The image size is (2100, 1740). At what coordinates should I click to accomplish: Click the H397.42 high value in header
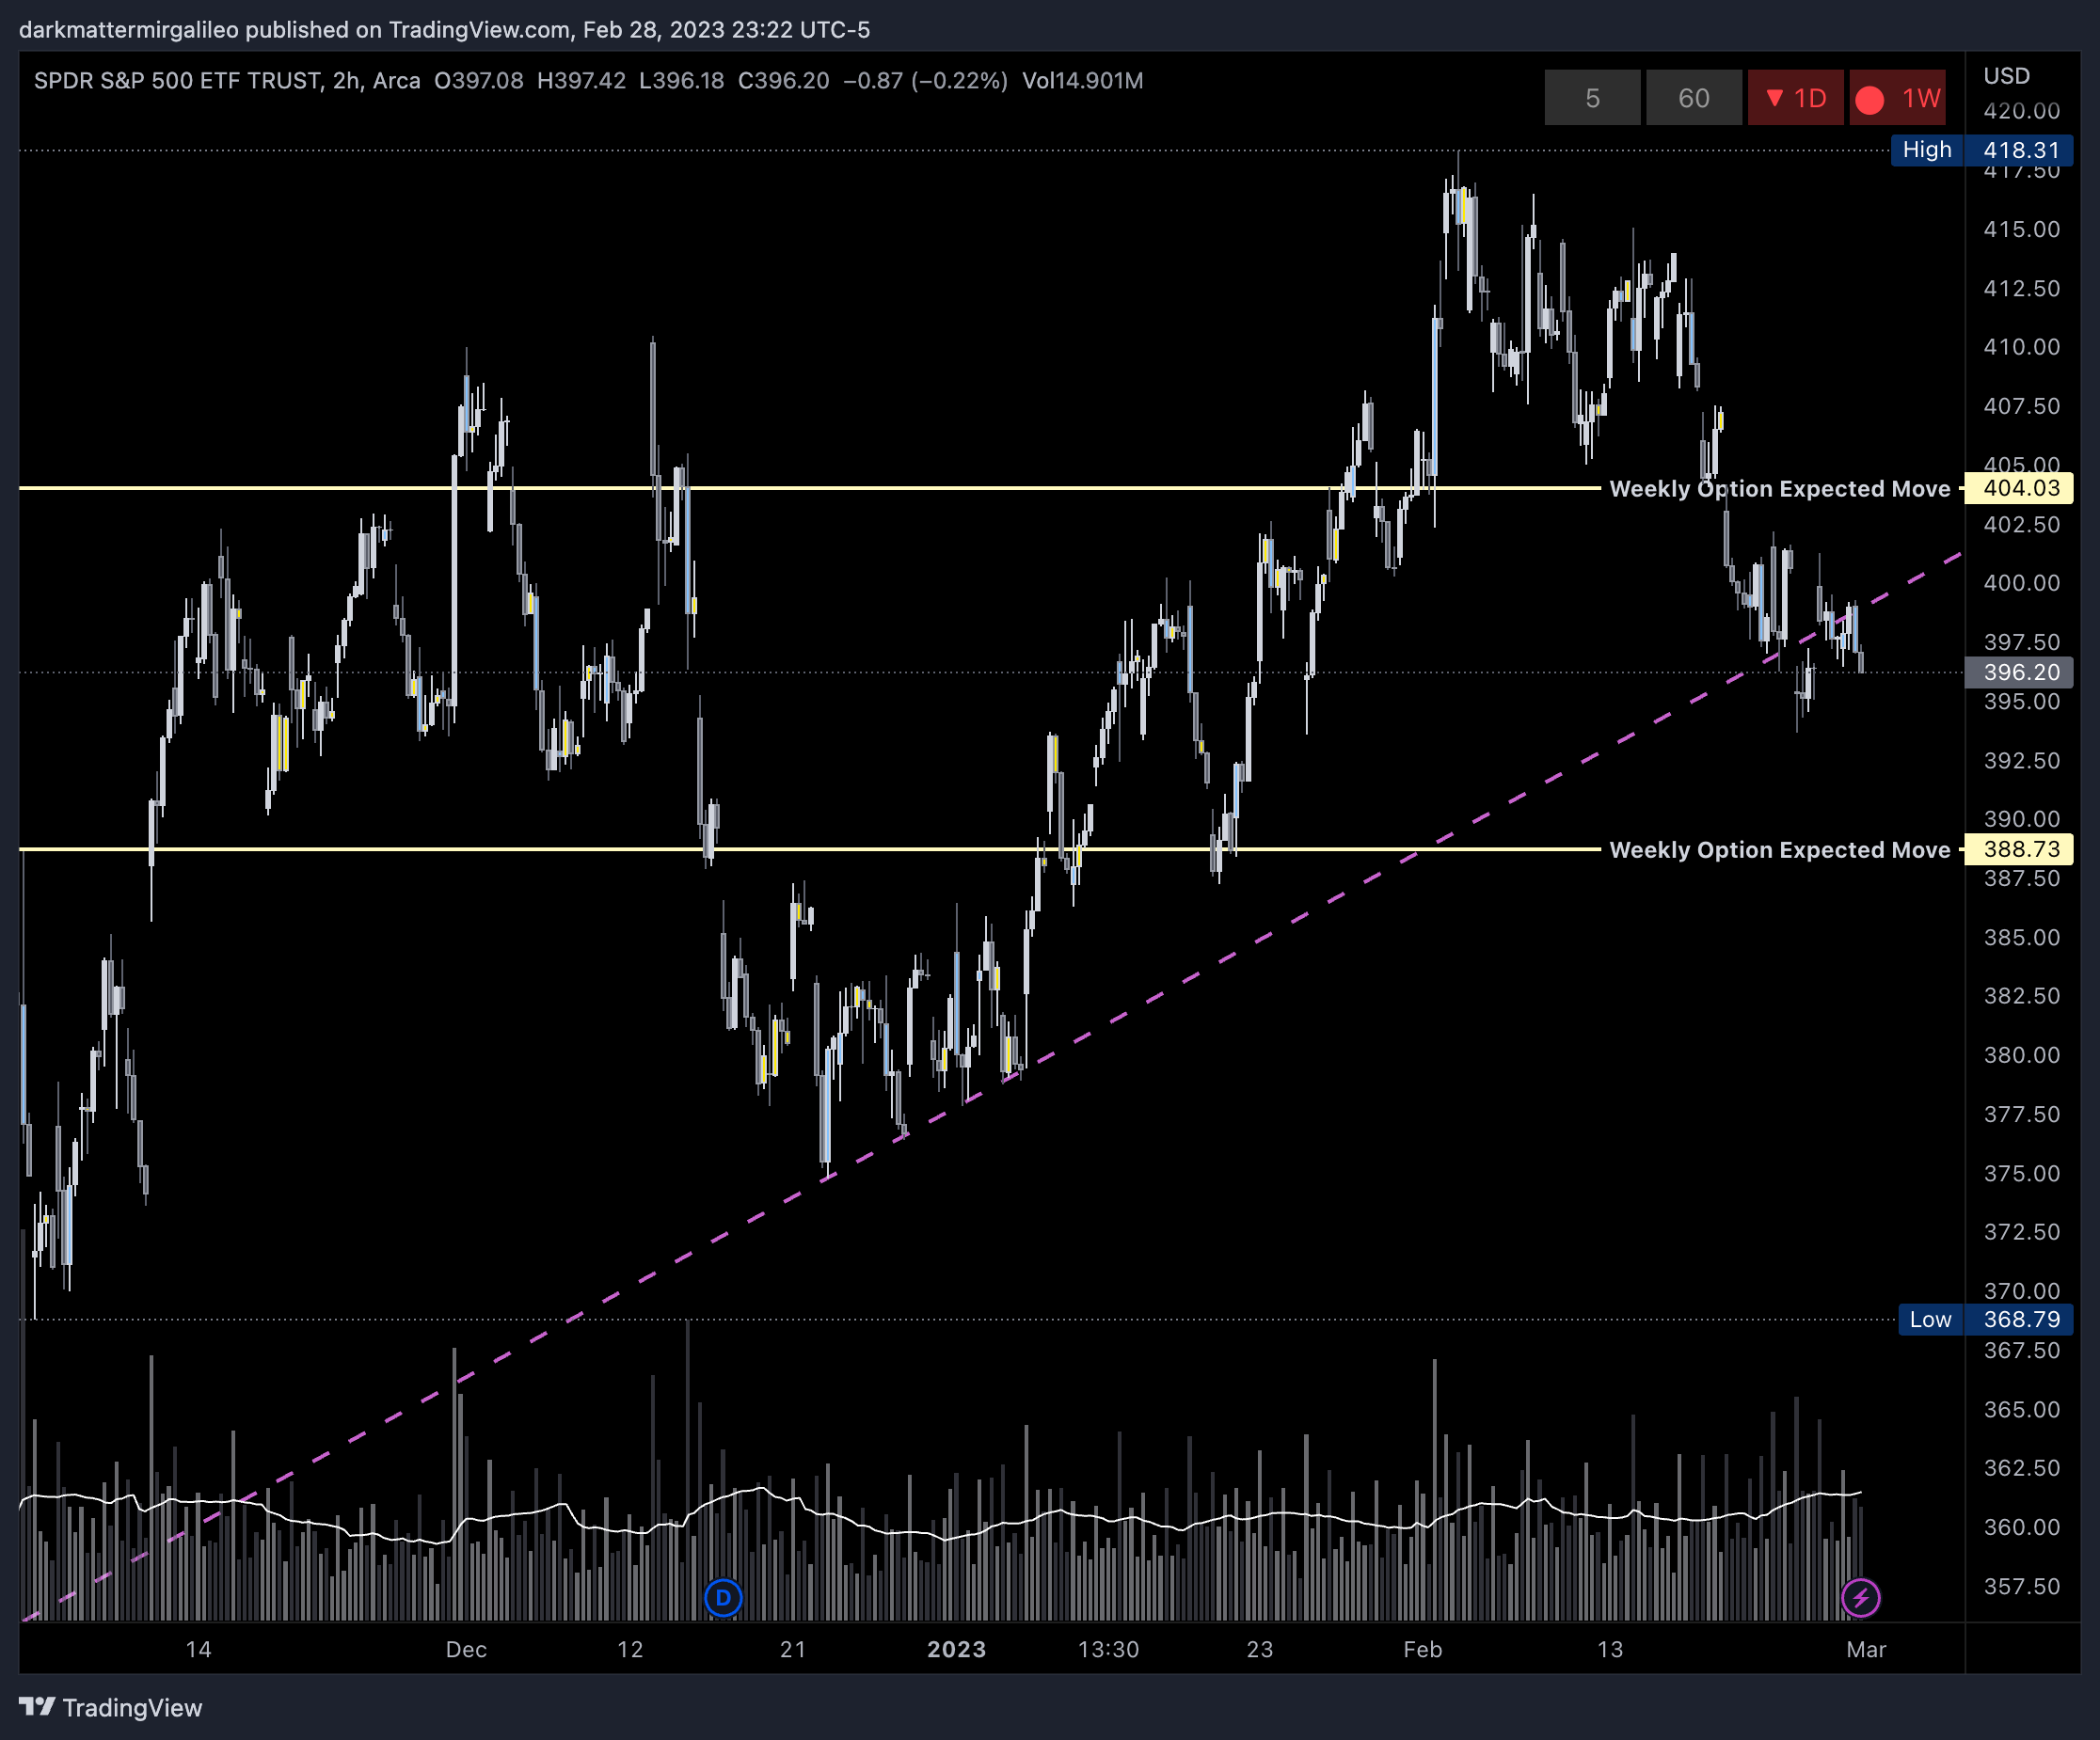click(581, 81)
